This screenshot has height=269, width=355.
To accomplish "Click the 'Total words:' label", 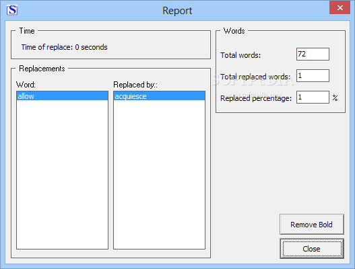I will pyautogui.click(x=240, y=55).
